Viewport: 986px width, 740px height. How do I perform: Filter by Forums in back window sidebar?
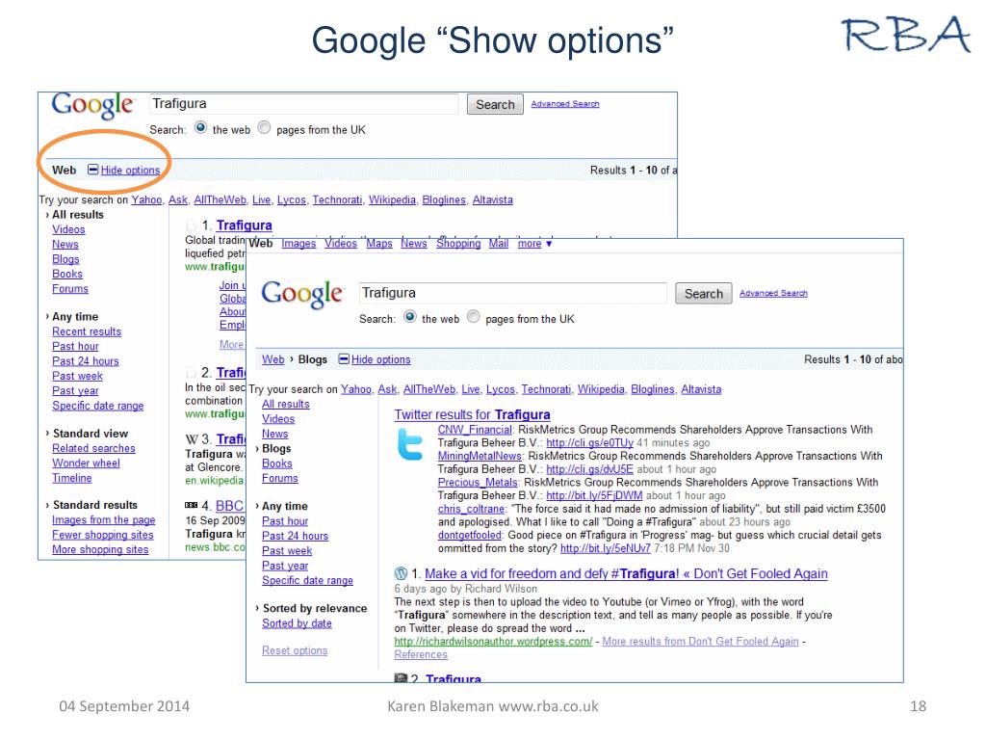click(70, 289)
